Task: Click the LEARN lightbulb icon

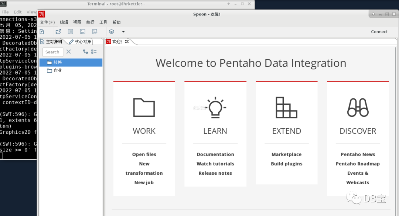Action: [x=215, y=107]
